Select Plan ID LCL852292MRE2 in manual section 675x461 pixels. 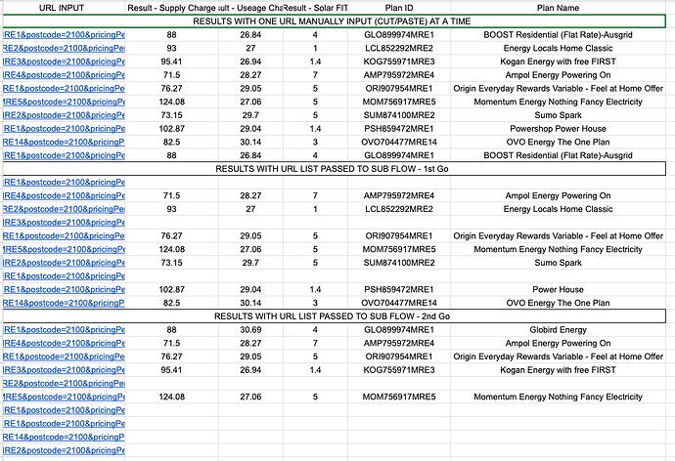tap(399, 48)
